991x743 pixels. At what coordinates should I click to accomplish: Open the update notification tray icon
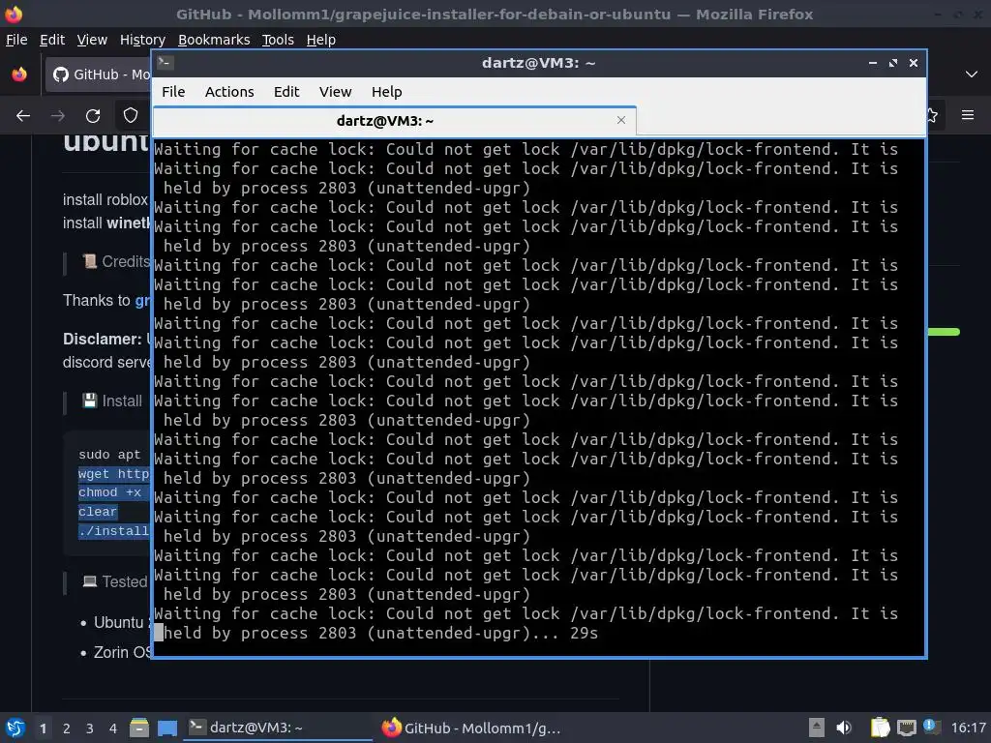tap(932, 727)
